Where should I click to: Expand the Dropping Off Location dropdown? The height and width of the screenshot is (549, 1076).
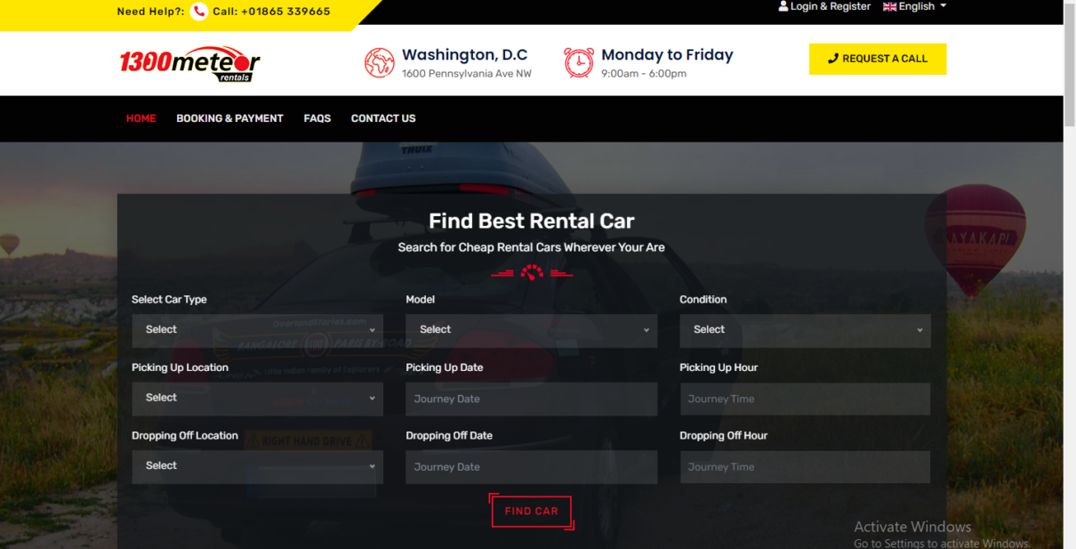coord(258,466)
